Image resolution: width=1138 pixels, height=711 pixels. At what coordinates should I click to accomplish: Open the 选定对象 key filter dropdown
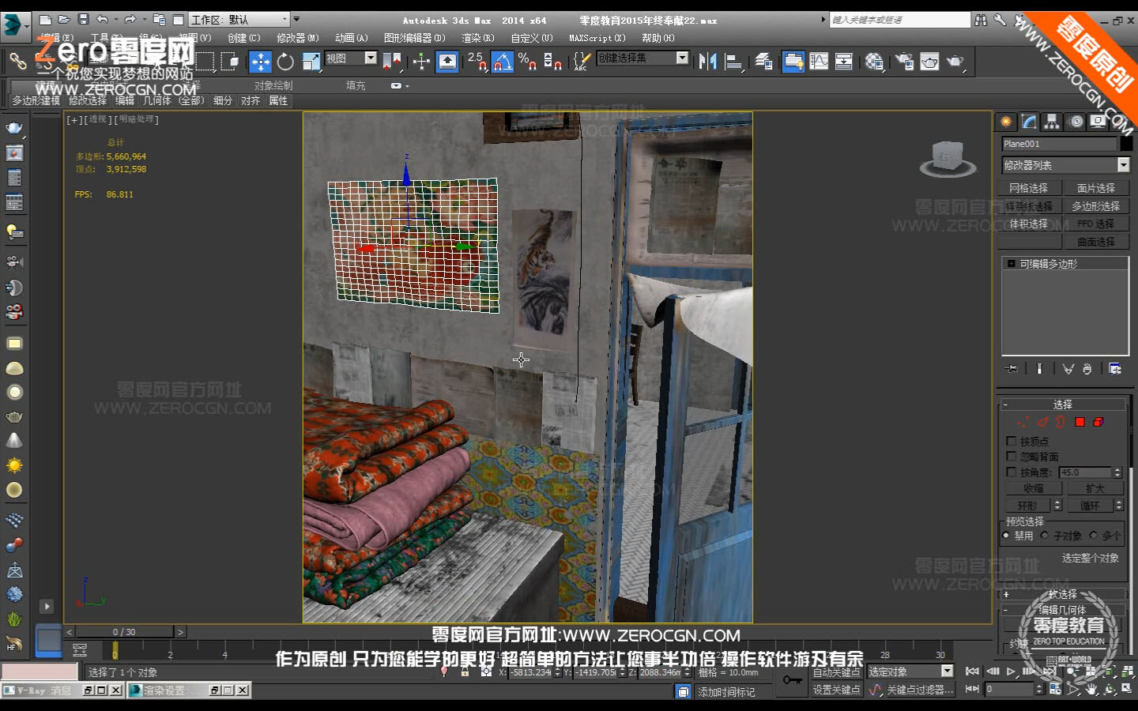910,671
